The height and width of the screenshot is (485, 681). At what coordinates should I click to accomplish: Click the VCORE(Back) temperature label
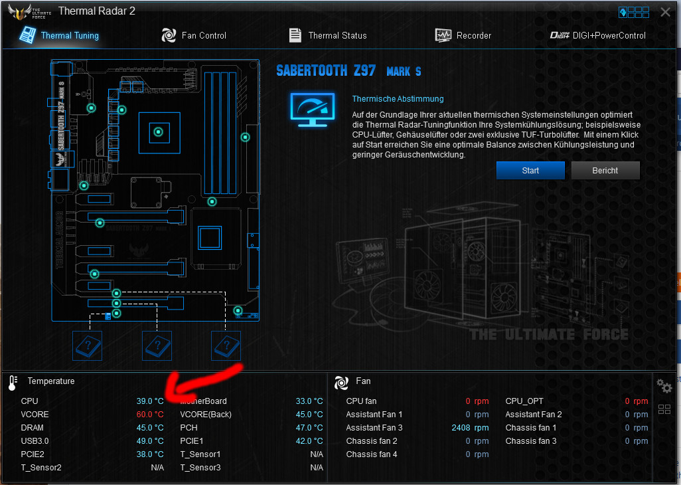206,415
